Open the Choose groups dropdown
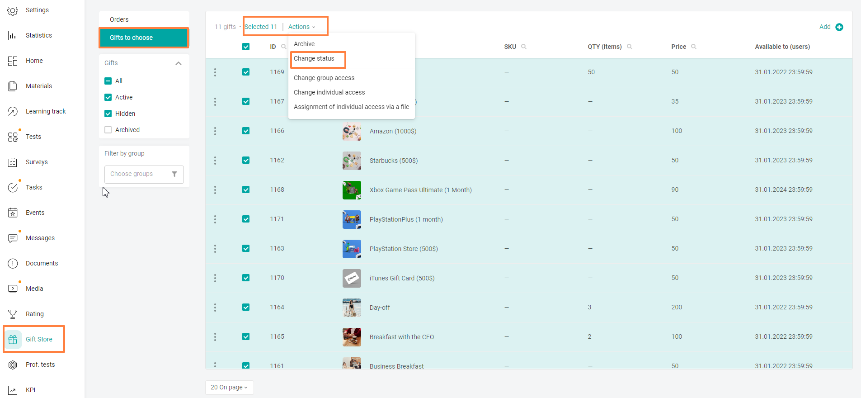Viewport: 861px width, 398px height. click(144, 174)
